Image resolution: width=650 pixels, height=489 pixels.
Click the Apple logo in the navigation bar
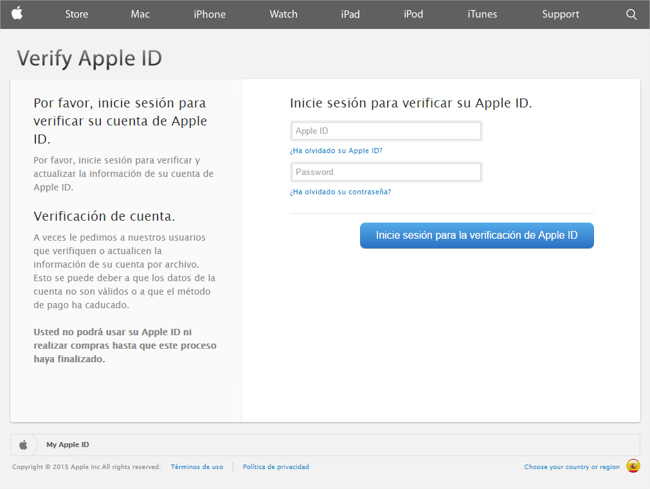[x=17, y=14]
